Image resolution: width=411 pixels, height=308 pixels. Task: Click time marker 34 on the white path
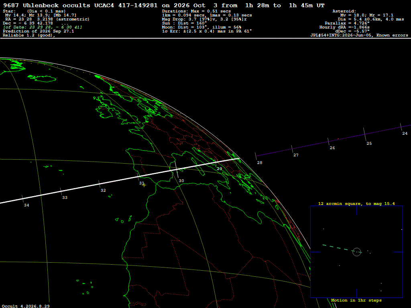23,199
